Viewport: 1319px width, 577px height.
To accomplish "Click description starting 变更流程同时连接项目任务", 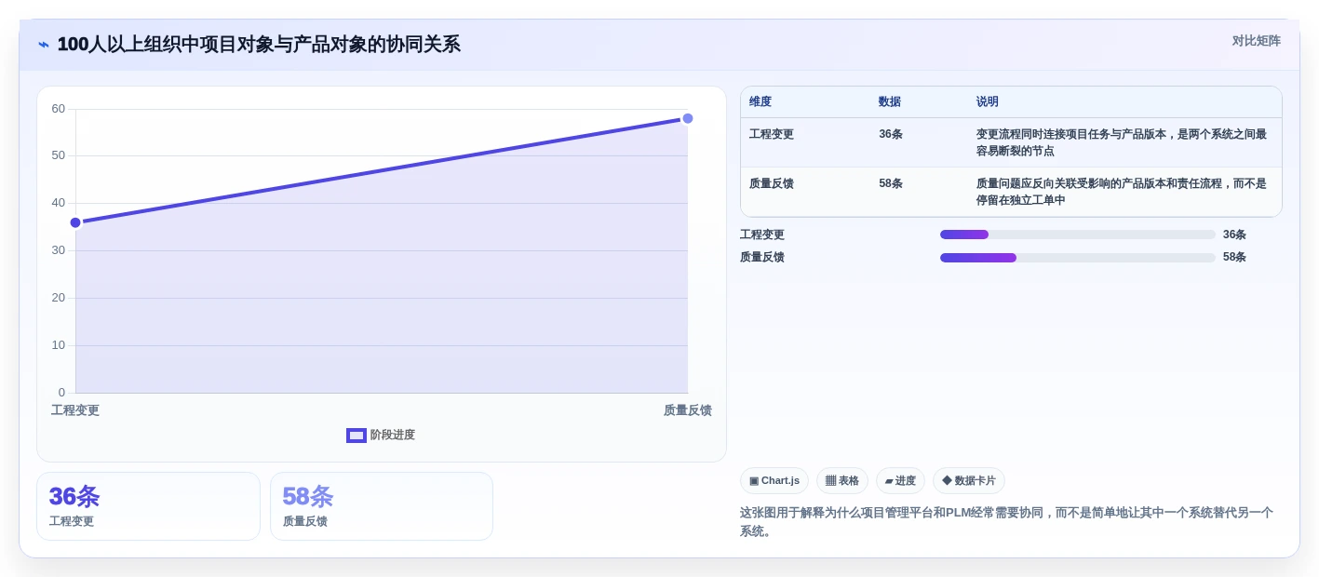I will [1122, 142].
